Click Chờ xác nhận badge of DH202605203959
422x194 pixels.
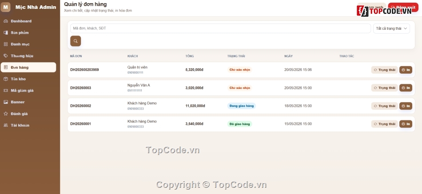(x=239, y=70)
